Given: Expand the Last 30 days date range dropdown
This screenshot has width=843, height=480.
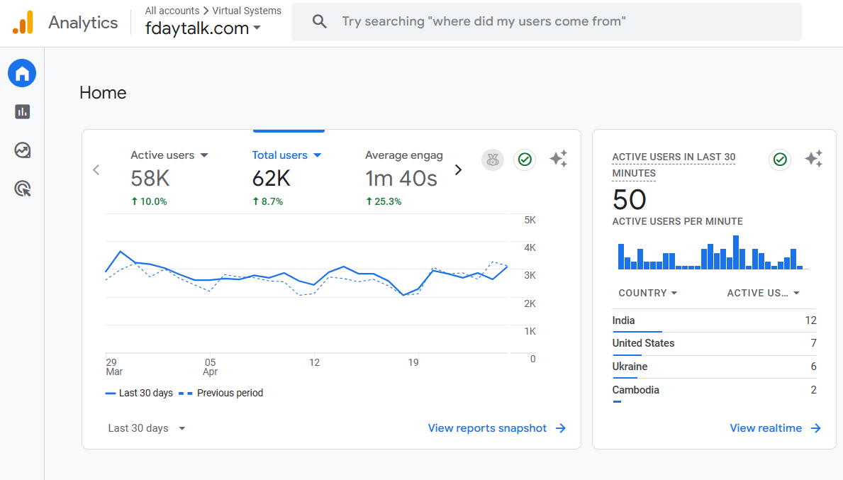Looking at the screenshot, I should click(147, 428).
